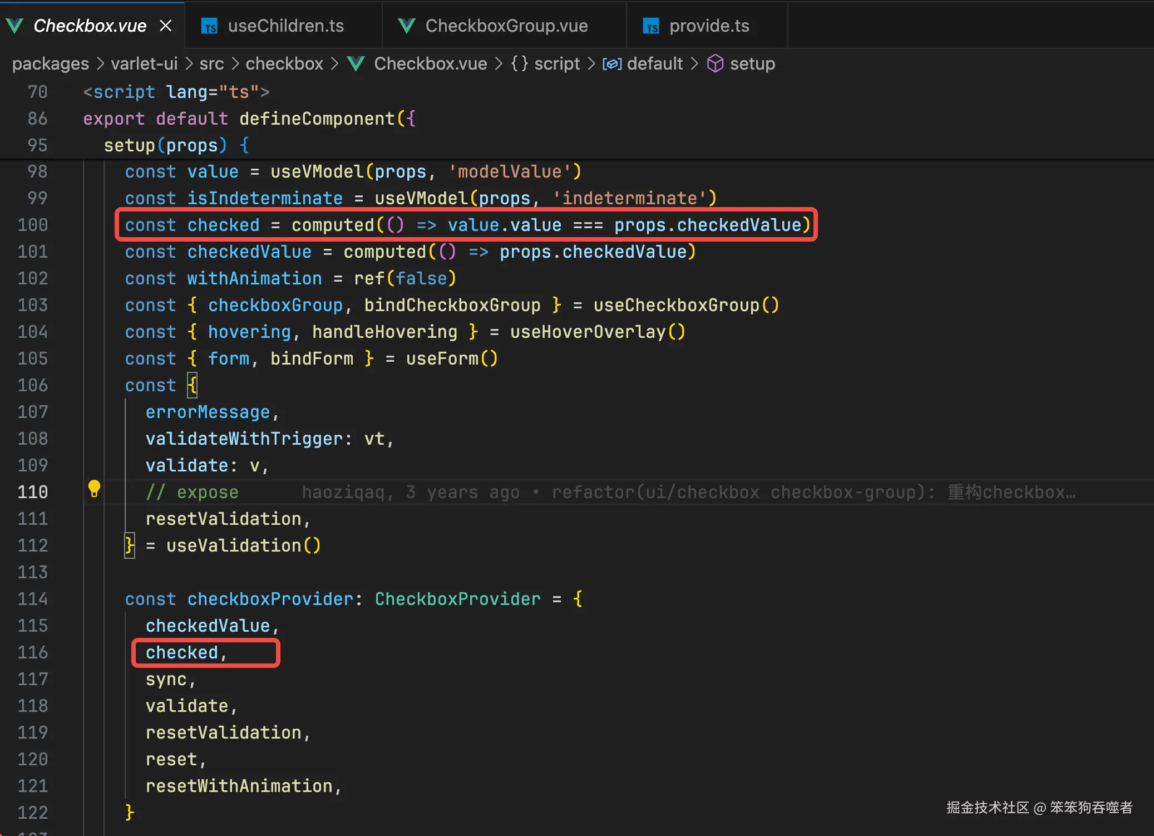This screenshot has width=1154, height=836.
Task: Click the setup cube icon in breadcrumb
Action: pyautogui.click(x=715, y=63)
